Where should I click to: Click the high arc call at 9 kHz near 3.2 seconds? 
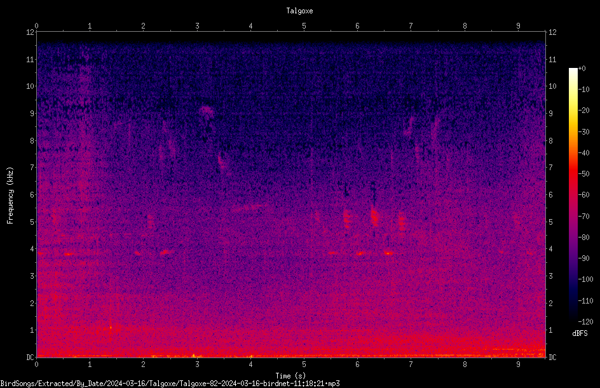(x=207, y=112)
